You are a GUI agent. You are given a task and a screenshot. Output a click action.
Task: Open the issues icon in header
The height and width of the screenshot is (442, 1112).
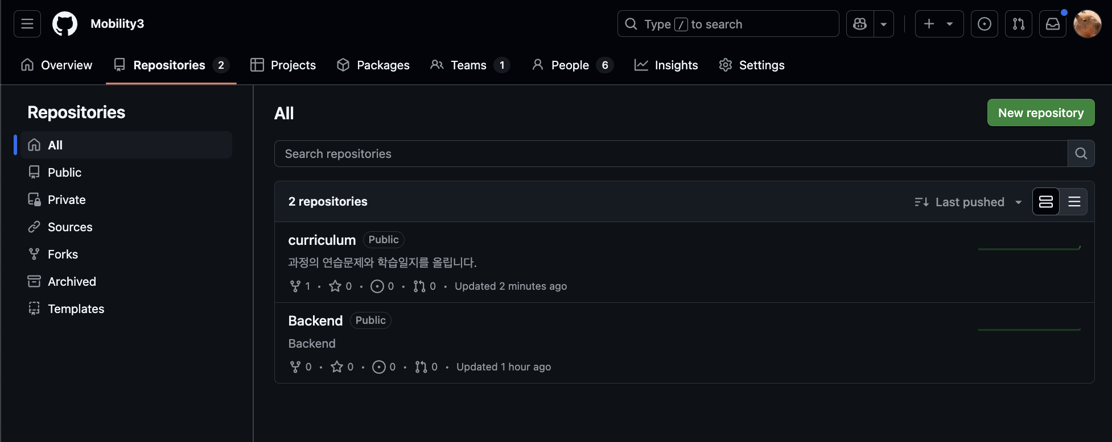tap(984, 24)
